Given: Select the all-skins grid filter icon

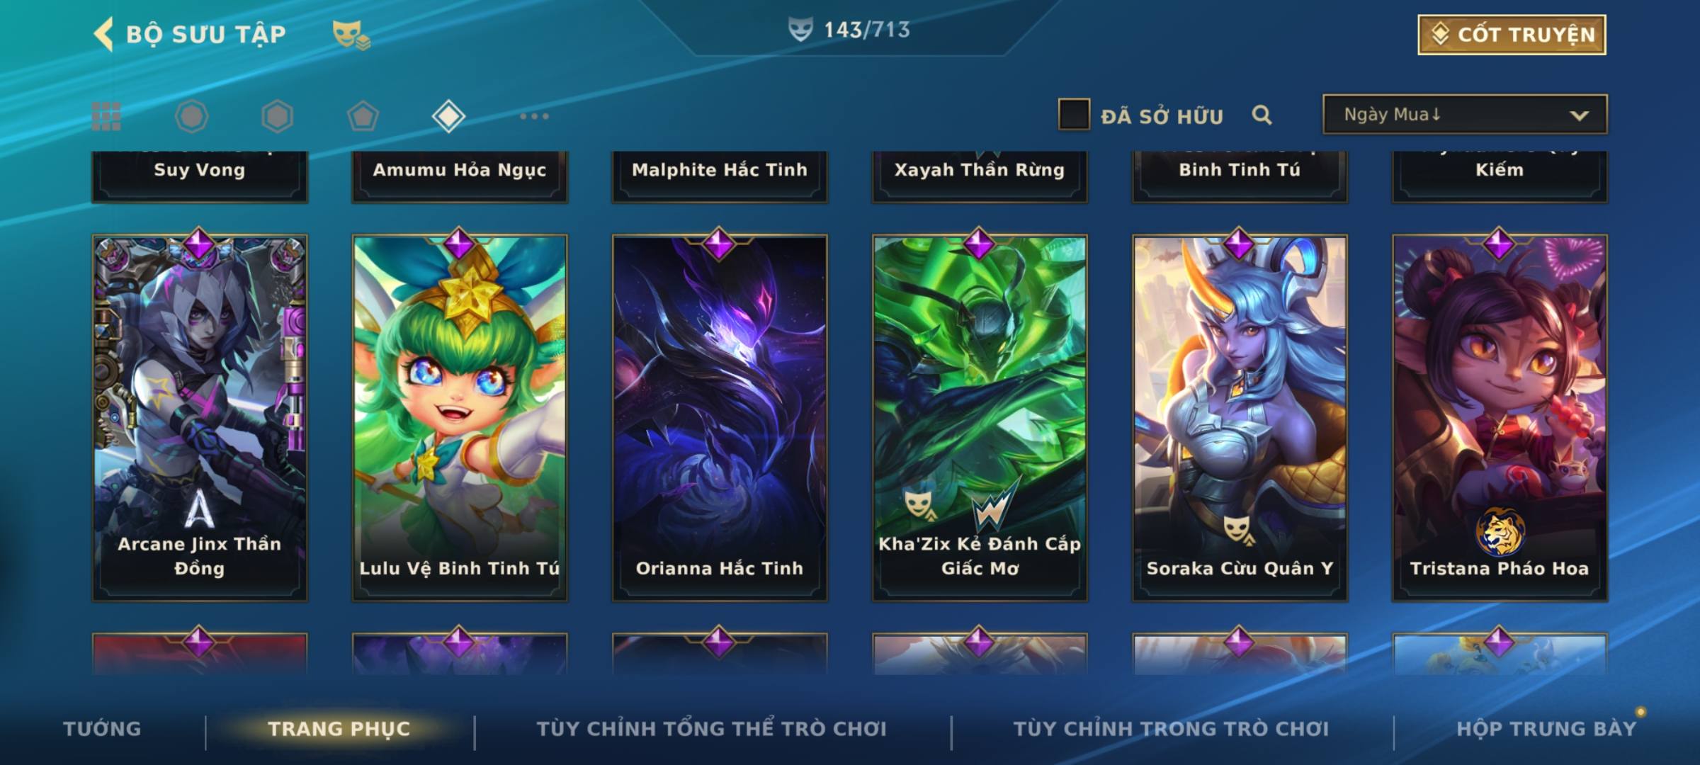Looking at the screenshot, I should pos(106,116).
